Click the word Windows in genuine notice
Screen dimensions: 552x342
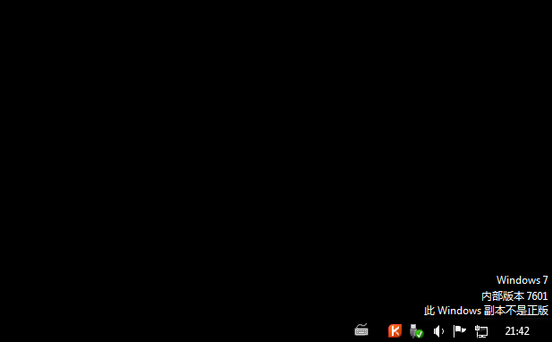point(459,311)
